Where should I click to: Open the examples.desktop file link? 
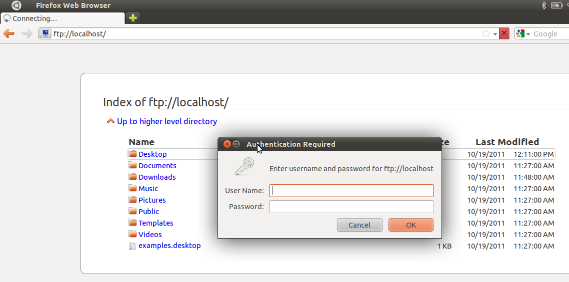(x=169, y=246)
